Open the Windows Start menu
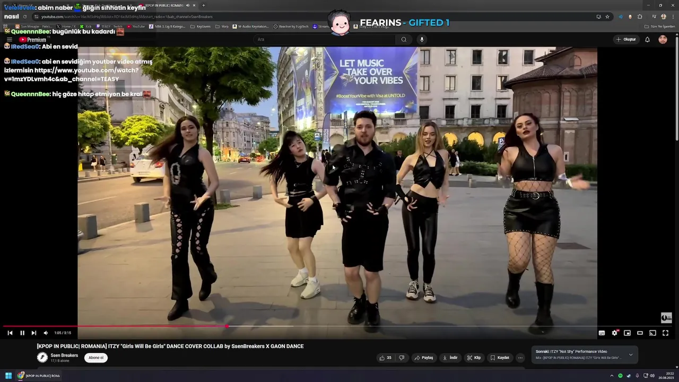 pyautogui.click(x=8, y=376)
